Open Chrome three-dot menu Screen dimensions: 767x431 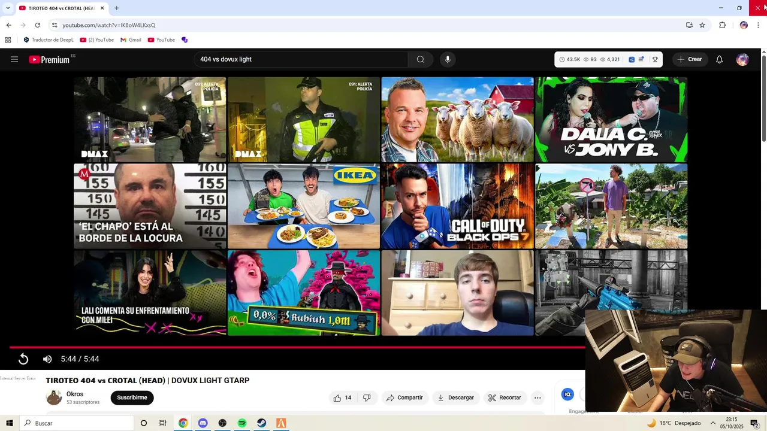click(x=758, y=25)
